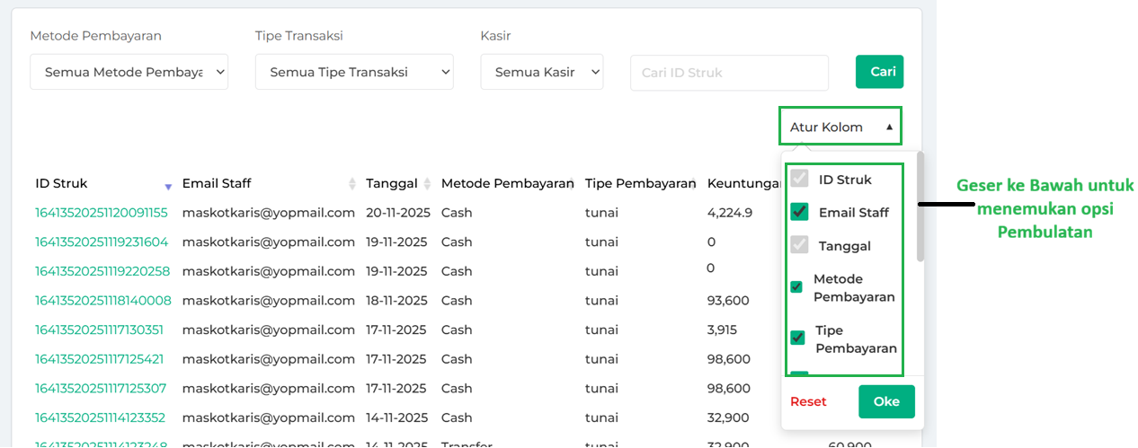Click the Email Staff column sort icon
Image resolution: width=1138 pixels, height=448 pixels.
click(x=352, y=184)
